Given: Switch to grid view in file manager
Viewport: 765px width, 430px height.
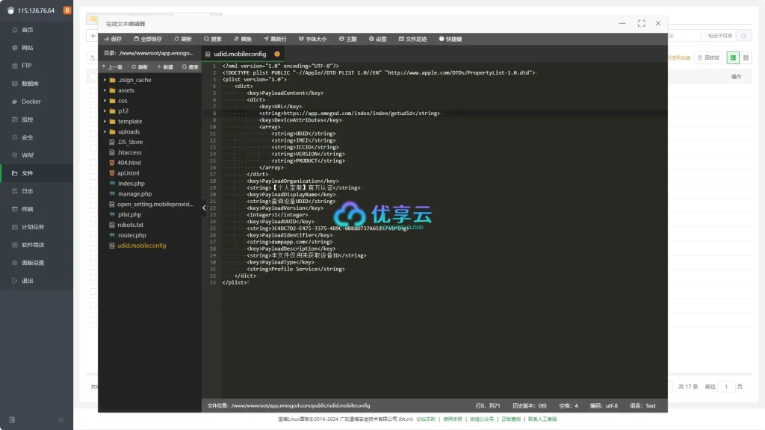Looking at the screenshot, I should [746, 57].
